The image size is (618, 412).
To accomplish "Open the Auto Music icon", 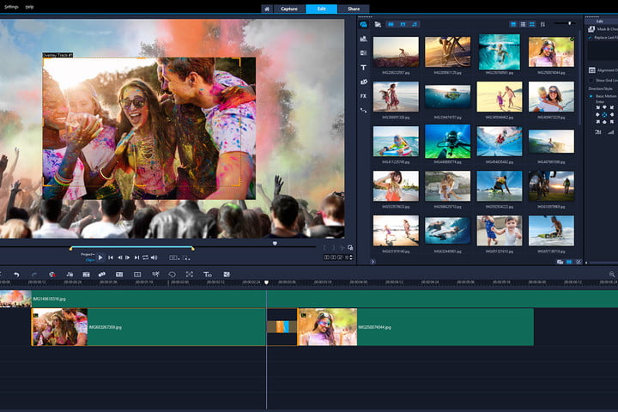I will 87,275.
